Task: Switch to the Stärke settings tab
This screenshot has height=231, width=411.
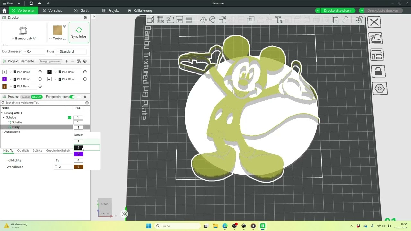Action: [x=38, y=150]
